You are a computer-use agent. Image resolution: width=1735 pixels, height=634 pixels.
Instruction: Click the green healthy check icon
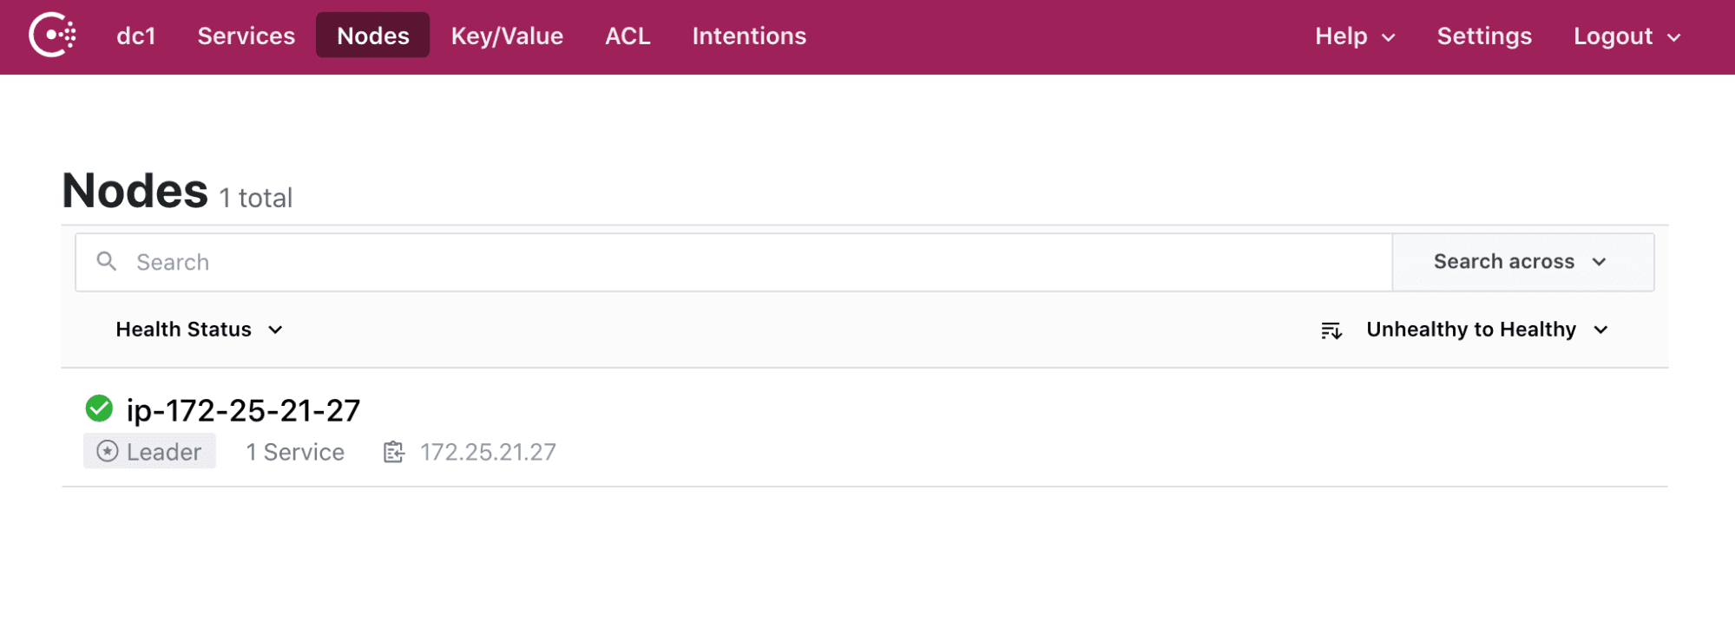[99, 409]
